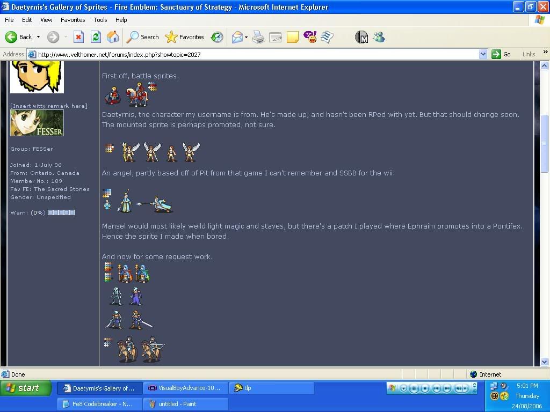Click the Start button
The width and height of the screenshot is (550, 412).
(x=26, y=388)
